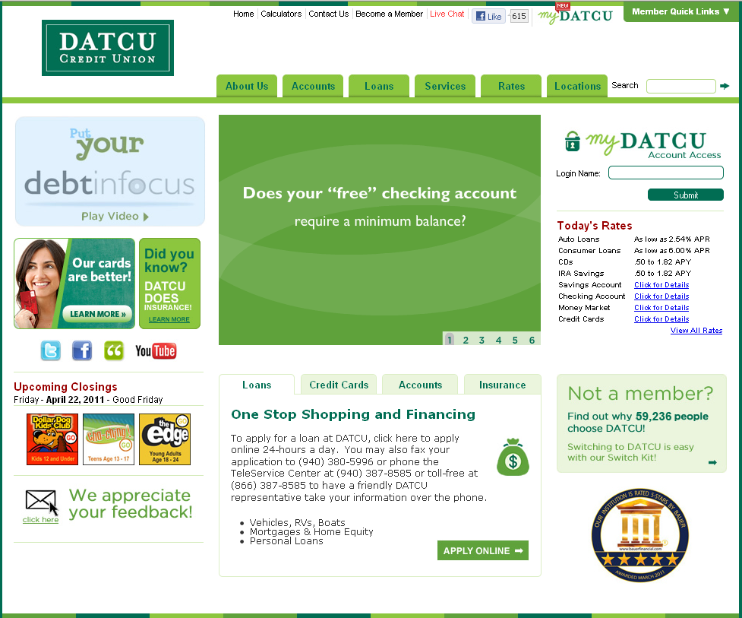The image size is (742, 618).
Task: Select the Loans content tab
Action: (257, 385)
